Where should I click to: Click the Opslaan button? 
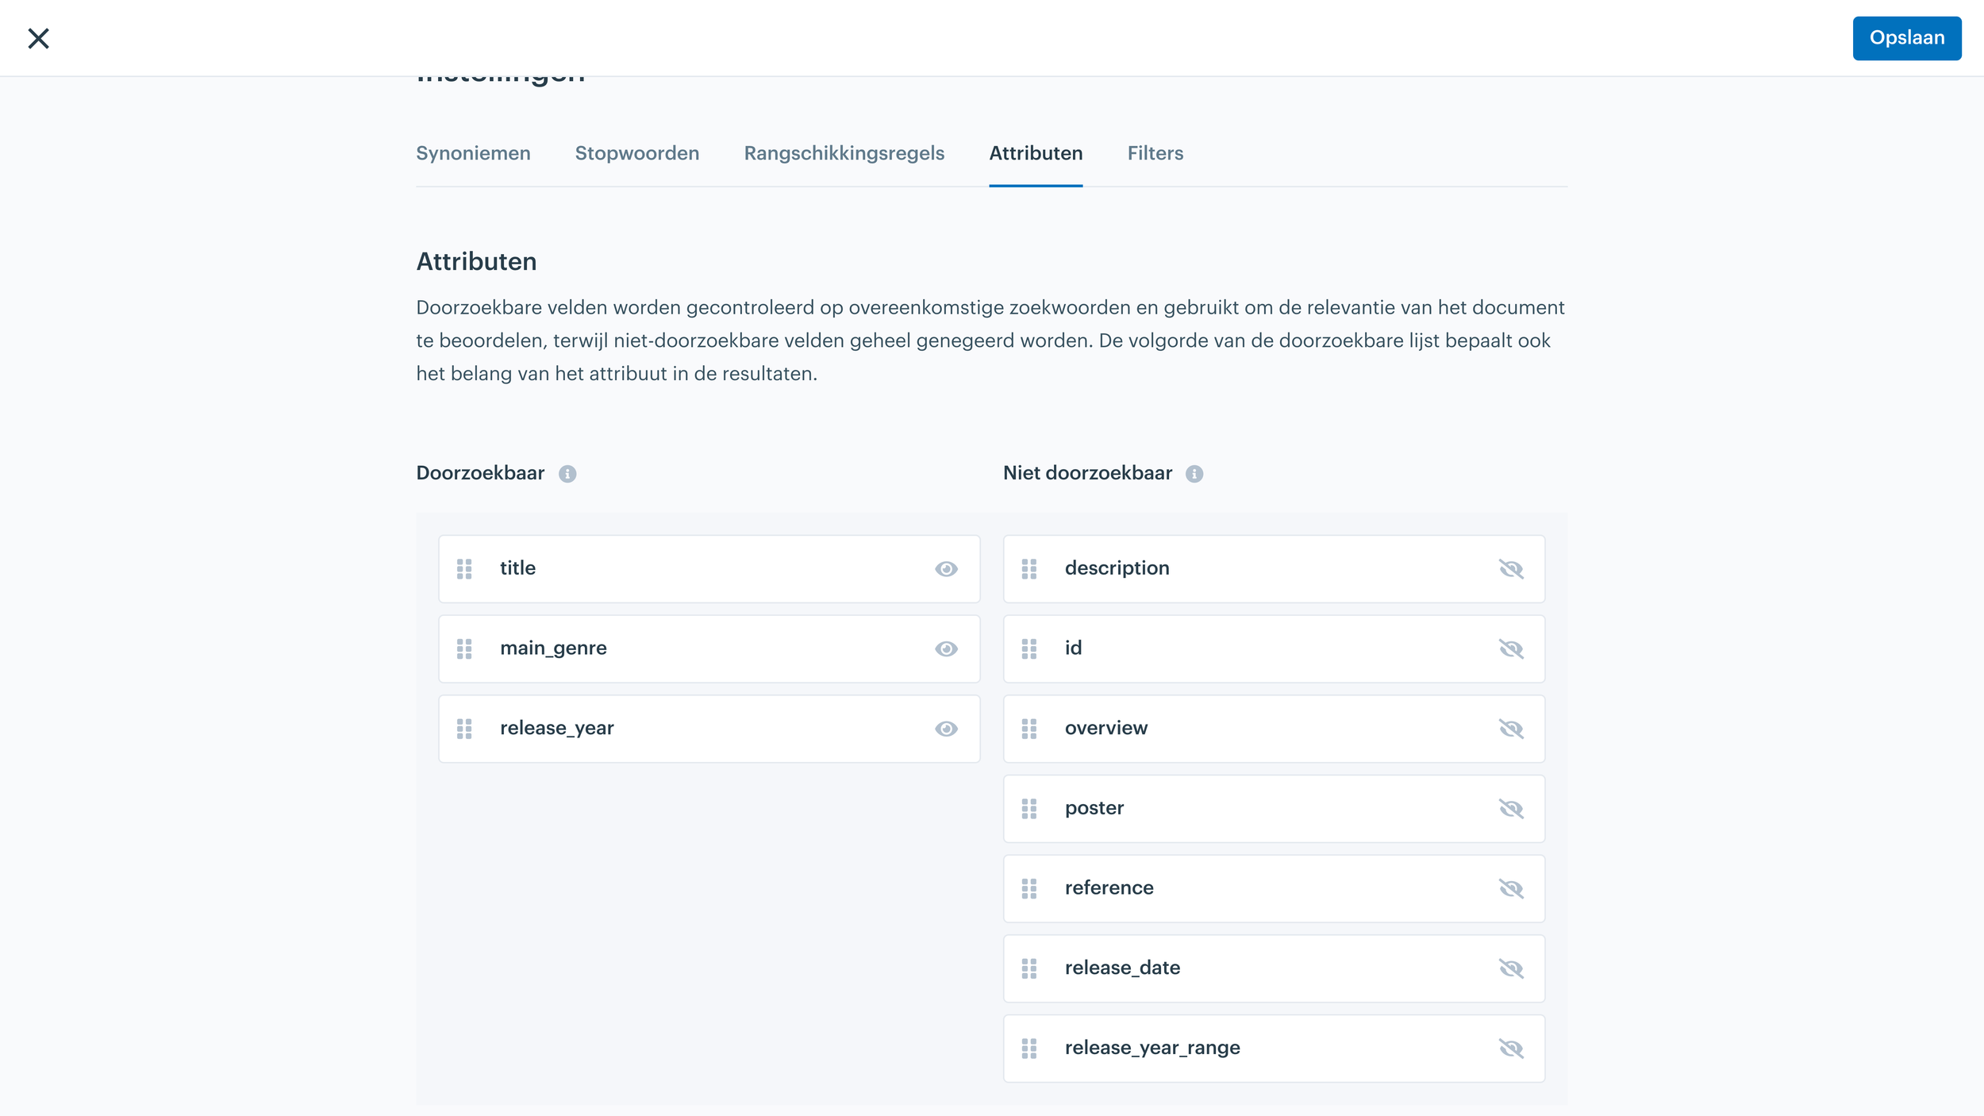1906,37
